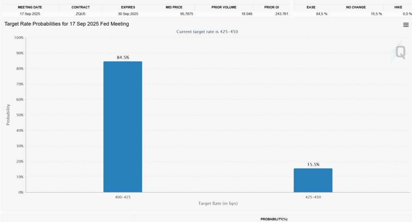Click the 100% y-axis tick label

click(x=19, y=37)
